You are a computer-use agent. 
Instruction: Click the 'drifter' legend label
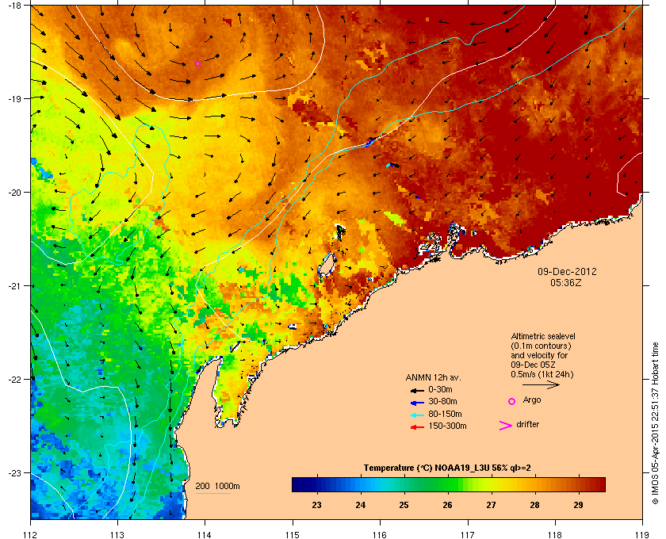pyautogui.click(x=527, y=424)
